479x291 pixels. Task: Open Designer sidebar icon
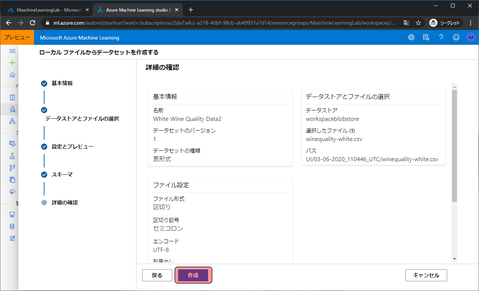[x=12, y=121]
